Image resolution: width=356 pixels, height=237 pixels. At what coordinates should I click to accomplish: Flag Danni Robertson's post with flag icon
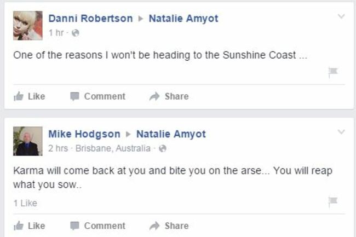(333, 72)
